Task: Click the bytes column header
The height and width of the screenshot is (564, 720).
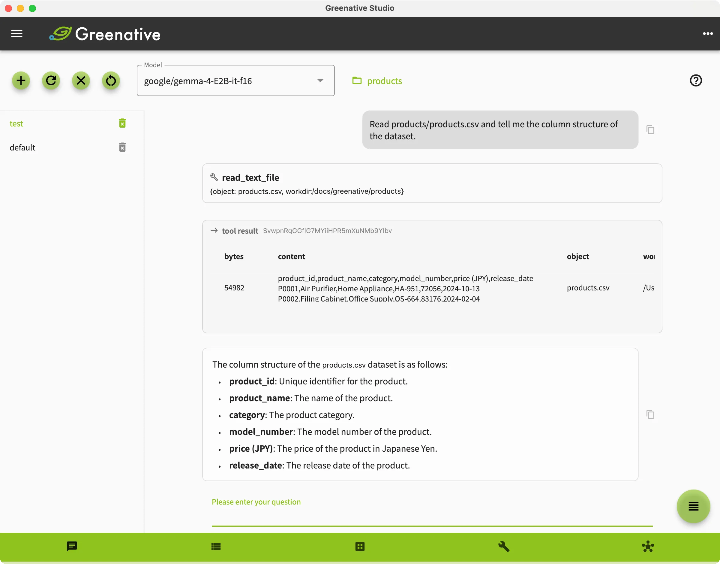Action: pos(234,256)
